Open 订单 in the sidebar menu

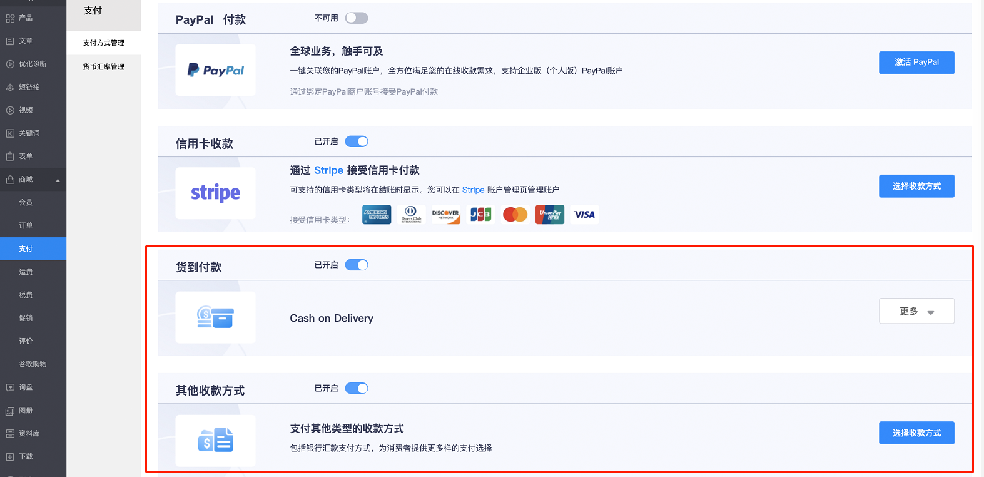(x=26, y=225)
